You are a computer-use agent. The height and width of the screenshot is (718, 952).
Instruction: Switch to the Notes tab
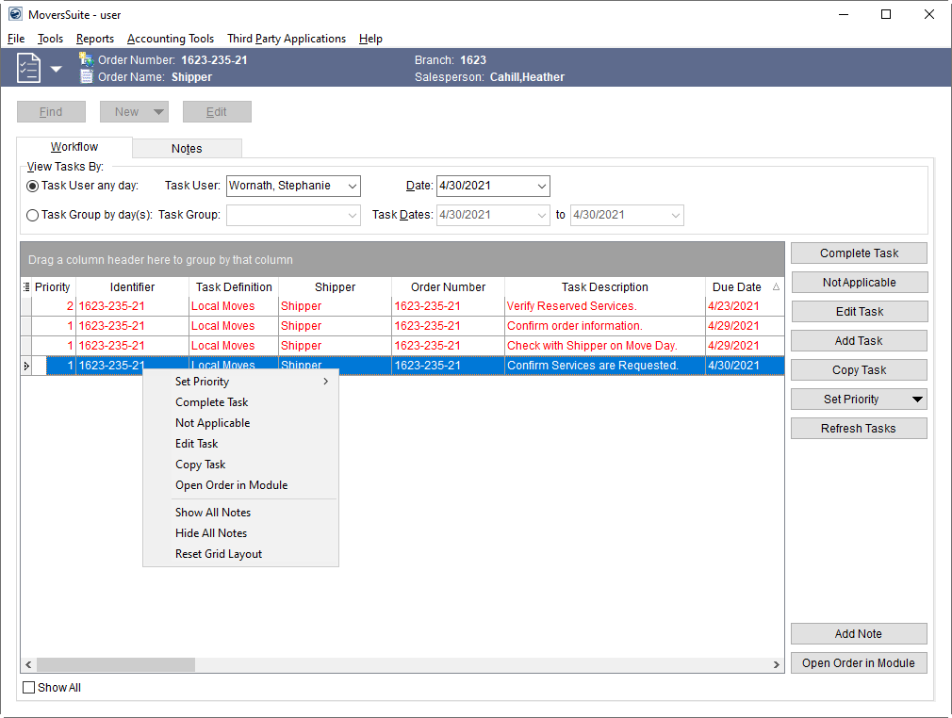(x=187, y=148)
